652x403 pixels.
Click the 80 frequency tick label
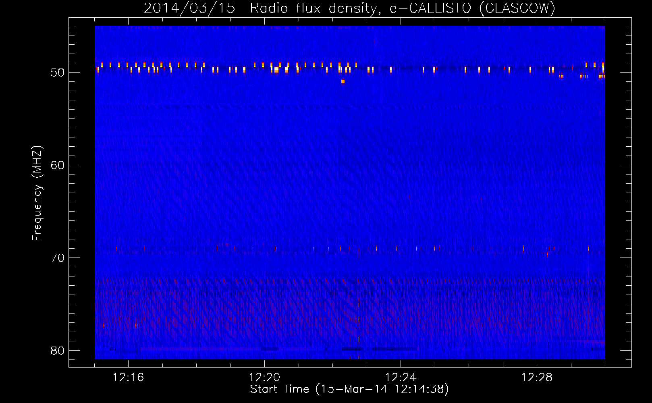(58, 351)
